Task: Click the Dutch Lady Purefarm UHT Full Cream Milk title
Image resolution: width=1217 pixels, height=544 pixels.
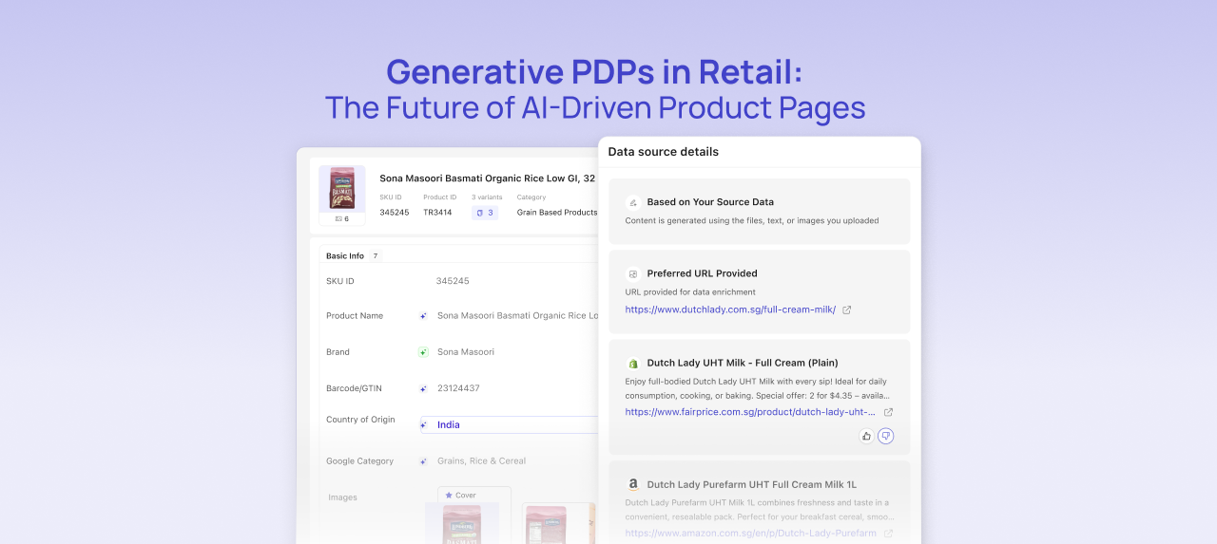Action: [x=752, y=484]
